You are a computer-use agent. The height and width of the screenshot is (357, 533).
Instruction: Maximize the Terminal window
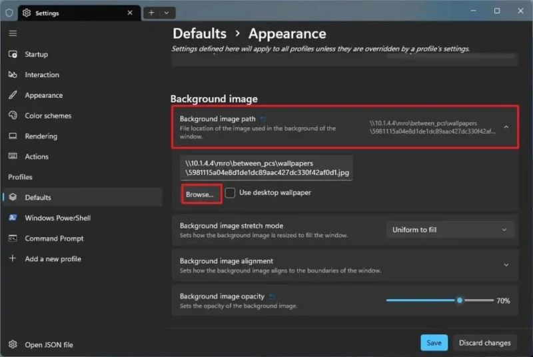(x=497, y=11)
